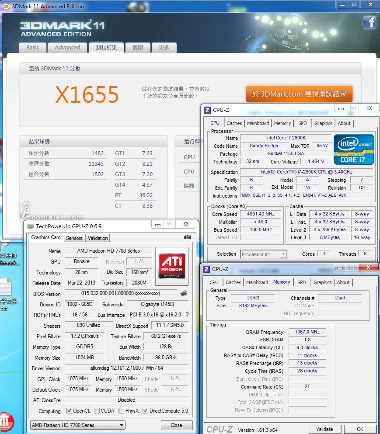Click the CPU-Z Validate button
The height and width of the screenshot is (434, 380).
pos(324,429)
